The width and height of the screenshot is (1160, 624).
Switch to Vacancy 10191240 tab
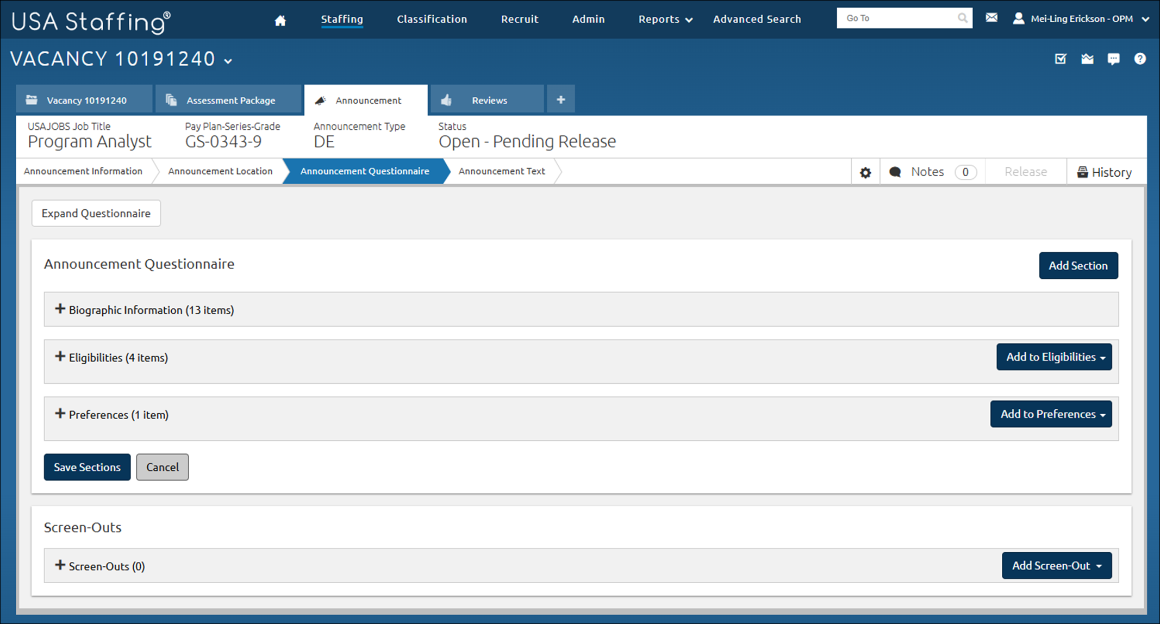pos(84,99)
